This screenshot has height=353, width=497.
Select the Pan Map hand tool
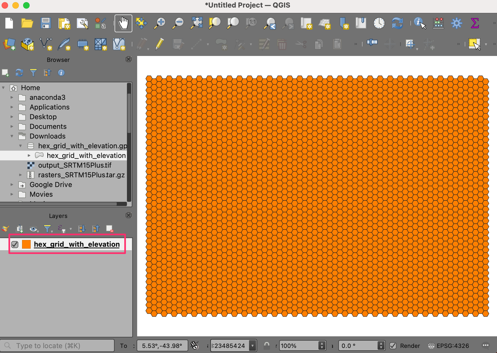(x=123, y=23)
